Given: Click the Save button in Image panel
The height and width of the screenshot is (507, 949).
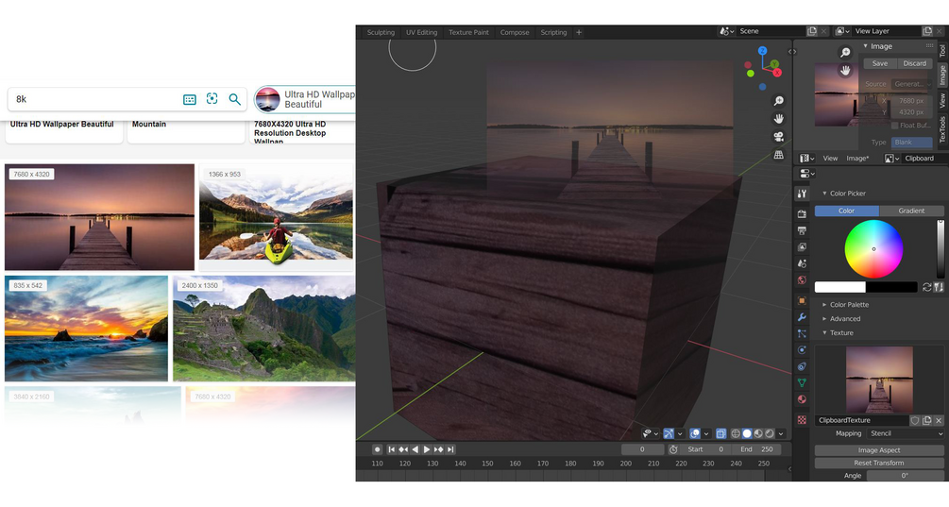Looking at the screenshot, I should tap(880, 63).
